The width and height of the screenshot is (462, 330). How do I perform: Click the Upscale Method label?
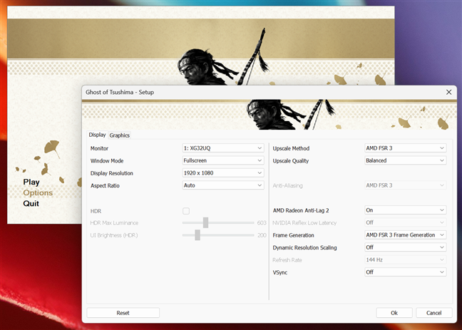(291, 148)
